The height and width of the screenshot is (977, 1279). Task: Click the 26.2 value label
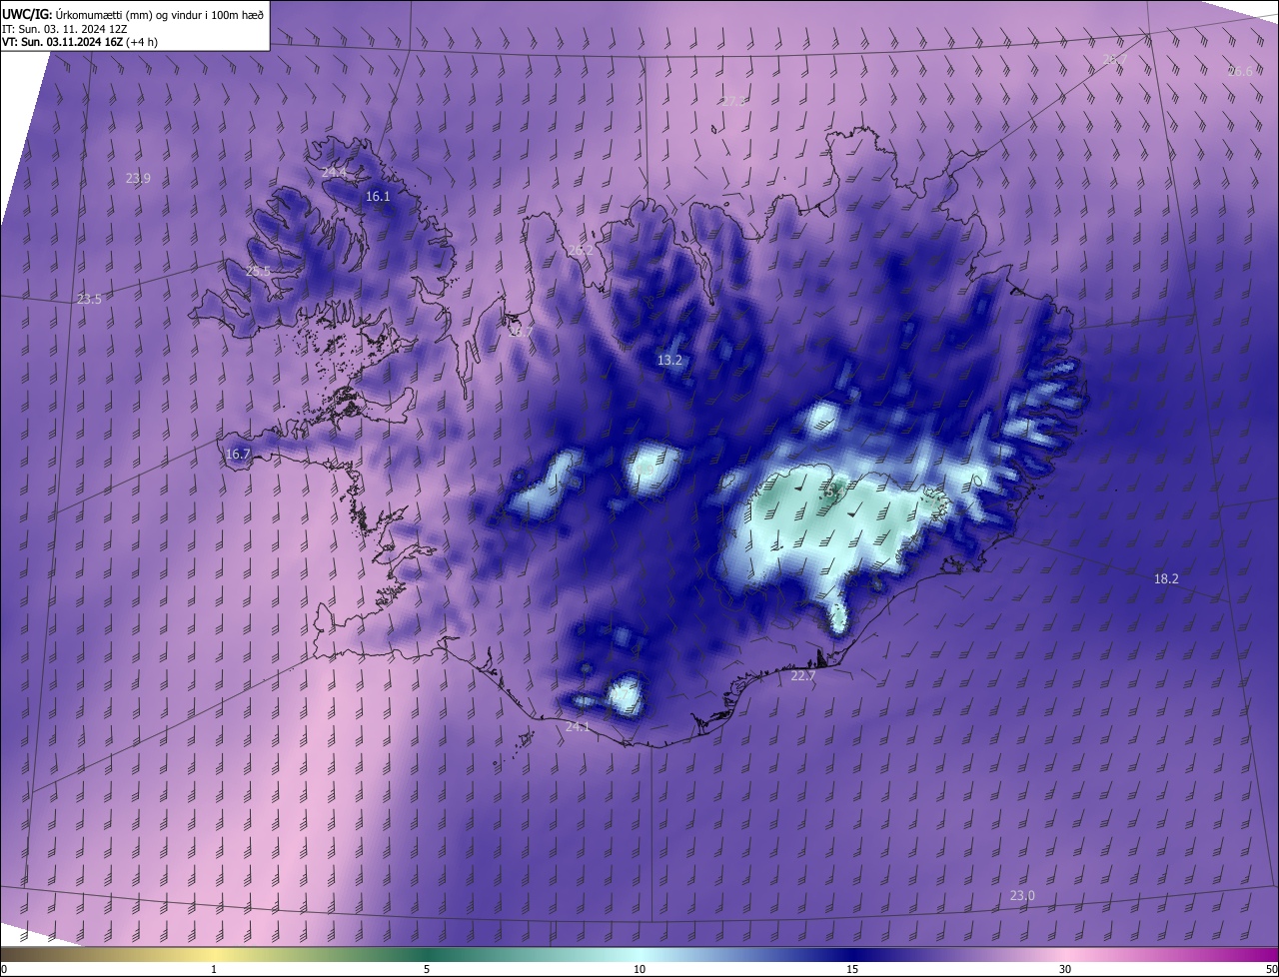click(581, 251)
